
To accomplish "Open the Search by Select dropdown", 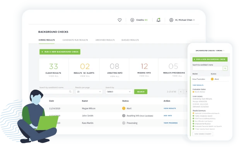I will (x=119, y=91).
